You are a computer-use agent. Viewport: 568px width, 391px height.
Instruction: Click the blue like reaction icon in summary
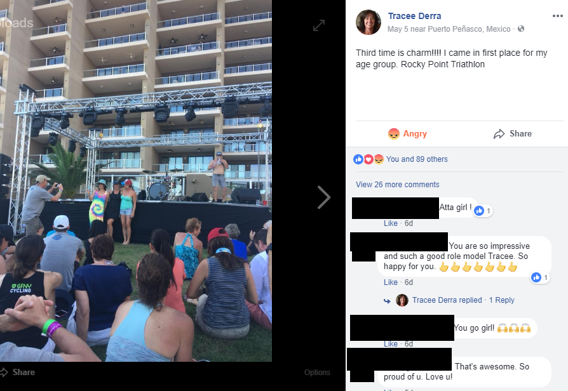click(x=358, y=159)
